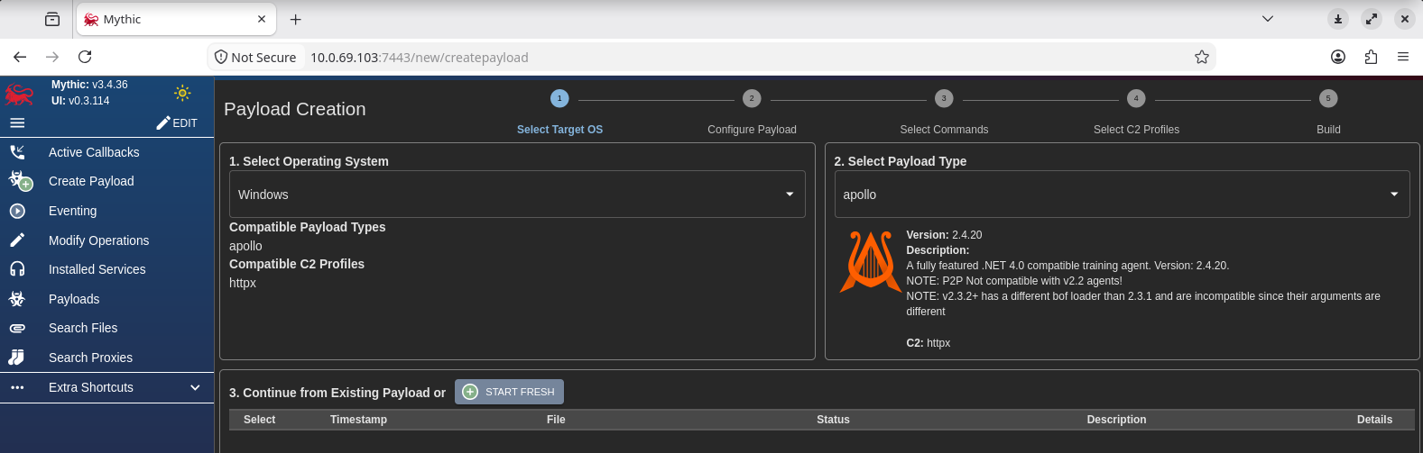Click the apollo harp logo image

(x=870, y=261)
